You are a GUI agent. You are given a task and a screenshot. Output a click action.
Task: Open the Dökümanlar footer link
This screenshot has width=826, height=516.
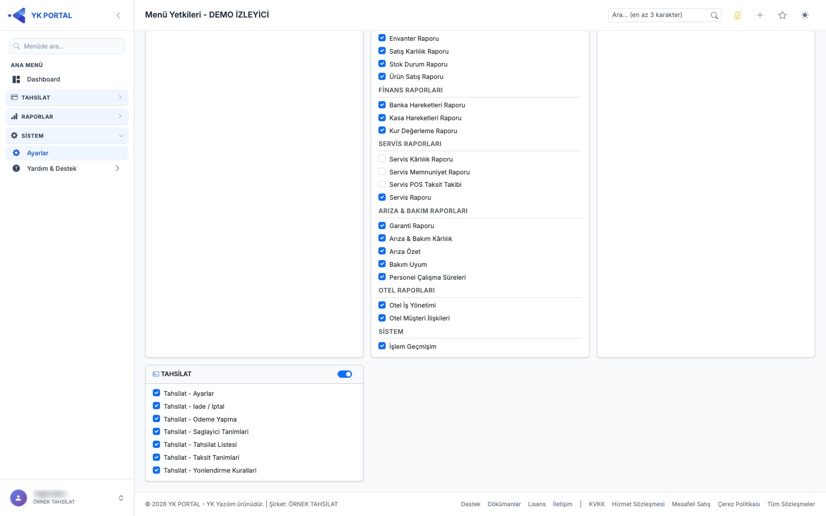(x=504, y=504)
